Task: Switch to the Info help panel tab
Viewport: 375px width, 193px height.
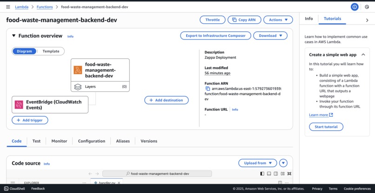Action: [309, 19]
